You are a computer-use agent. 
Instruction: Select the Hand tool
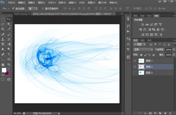point(3,65)
